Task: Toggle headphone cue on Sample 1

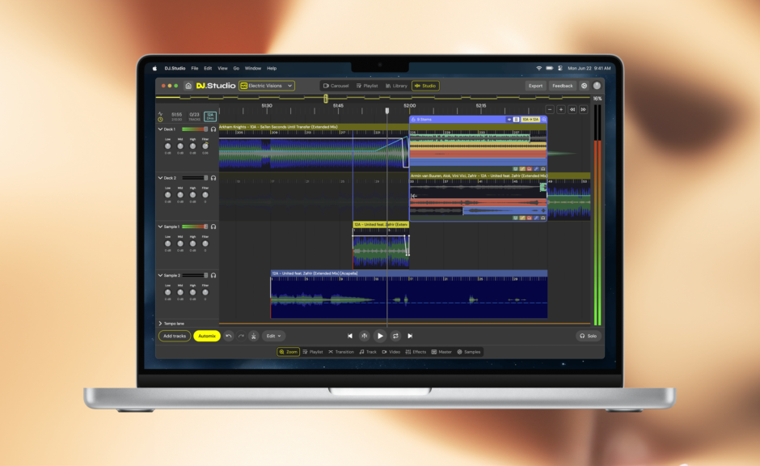Action: tap(213, 227)
